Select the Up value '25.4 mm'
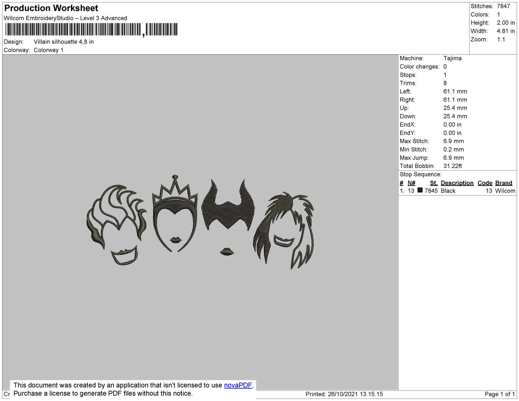This screenshot has height=401, width=519. coord(455,108)
